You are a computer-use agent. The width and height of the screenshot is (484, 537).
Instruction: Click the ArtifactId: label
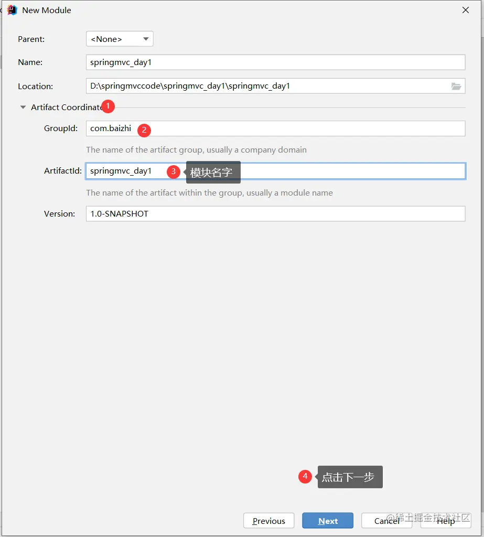63,171
